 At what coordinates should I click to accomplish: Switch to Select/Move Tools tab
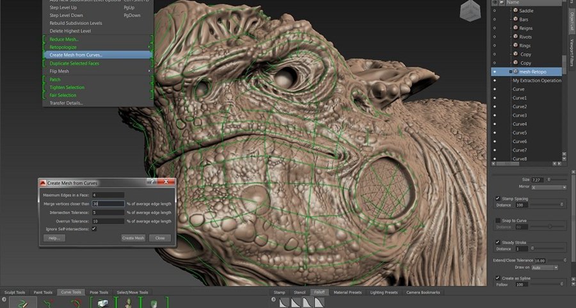point(132,292)
